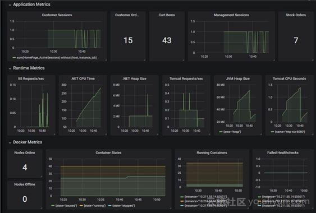Toggle the {state="running"} legend series

(95, 206)
